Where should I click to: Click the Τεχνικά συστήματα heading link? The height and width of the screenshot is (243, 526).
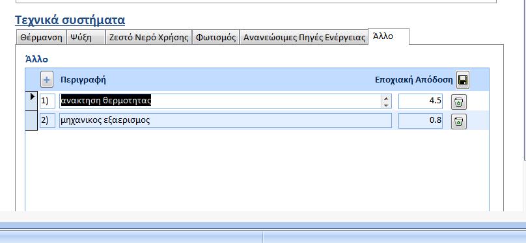[70, 20]
